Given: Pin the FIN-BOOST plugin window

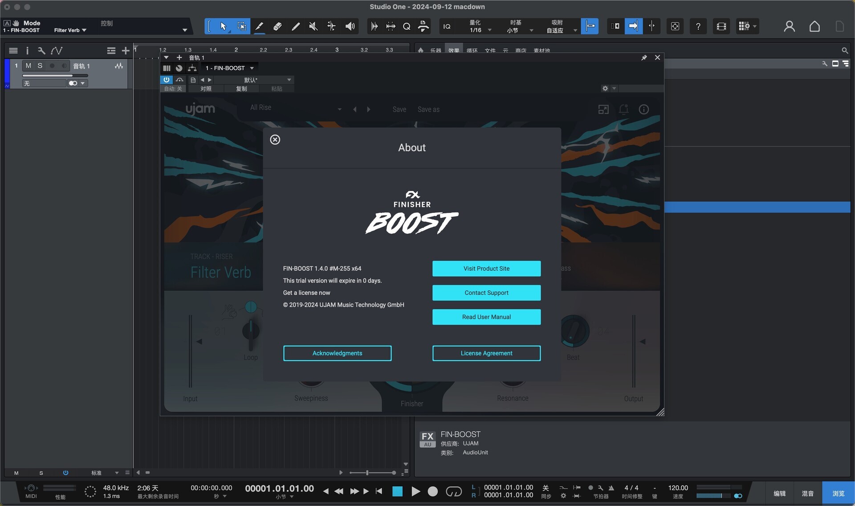Looking at the screenshot, I should tap(644, 57).
